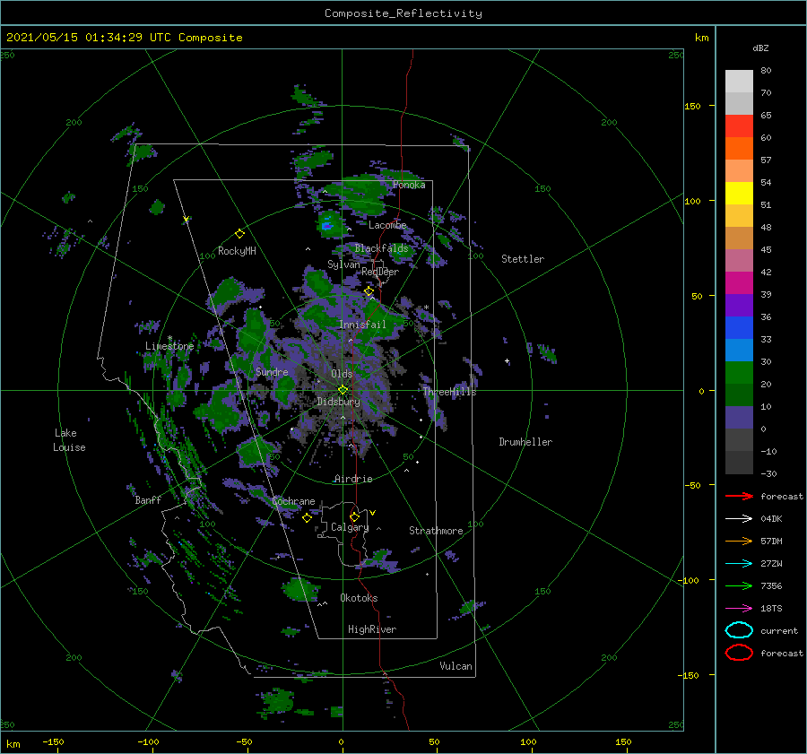807x754 pixels.
Task: Click the yellow radar-site diamond above Didsbury
Action: pyautogui.click(x=343, y=390)
